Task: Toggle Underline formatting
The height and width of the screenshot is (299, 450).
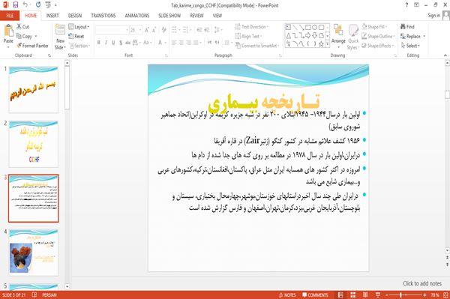Action: pyautogui.click(x=113, y=43)
